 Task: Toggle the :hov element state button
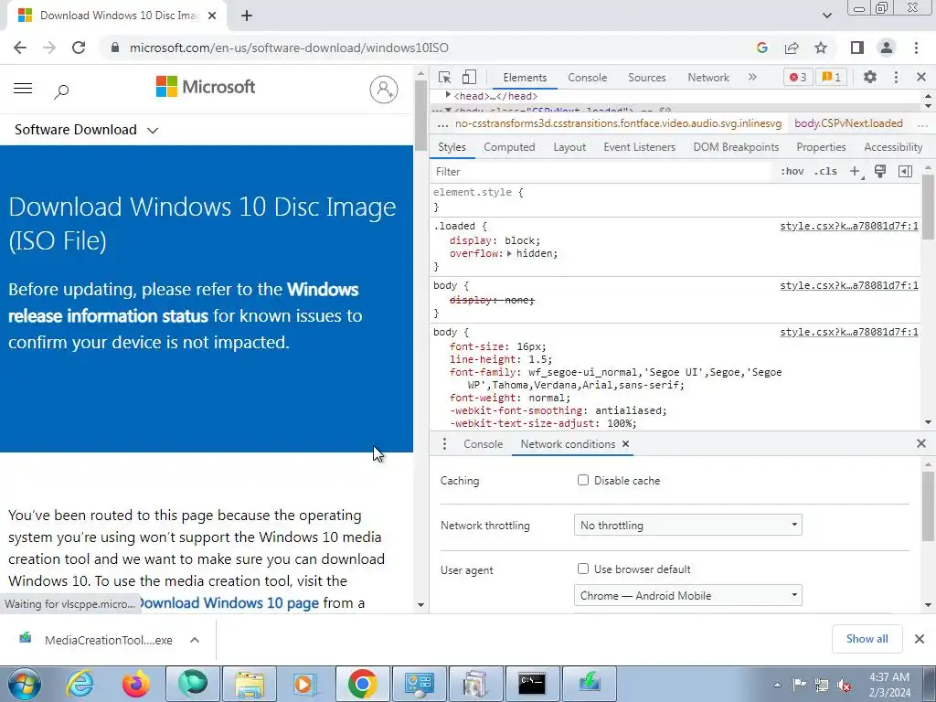tap(792, 171)
